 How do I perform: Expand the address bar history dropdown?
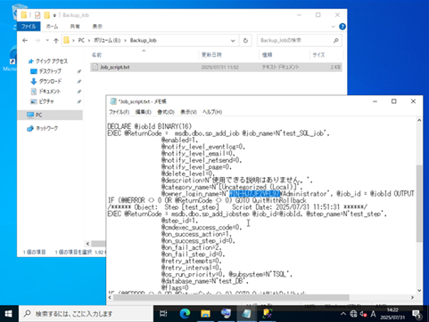tap(233, 41)
